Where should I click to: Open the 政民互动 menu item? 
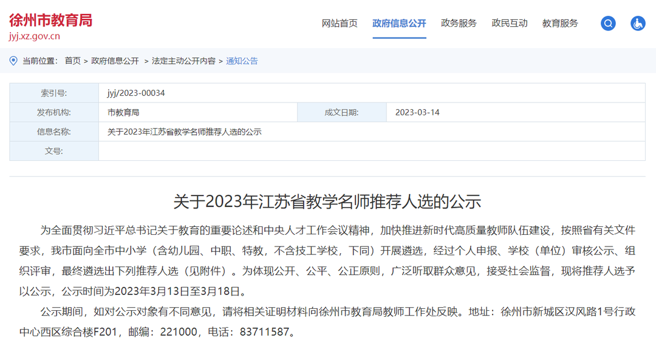pos(509,24)
